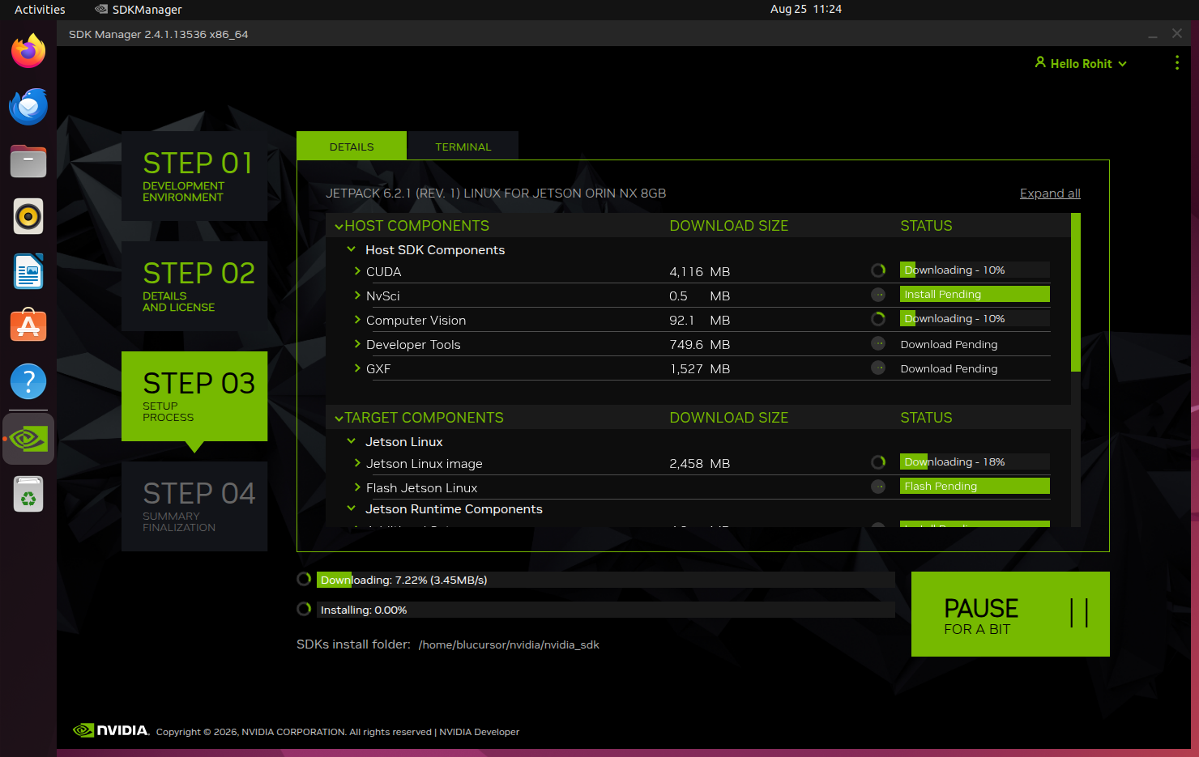The height and width of the screenshot is (757, 1199).
Task: Click the overall Installing 0.00% progress bar
Action: (605, 610)
